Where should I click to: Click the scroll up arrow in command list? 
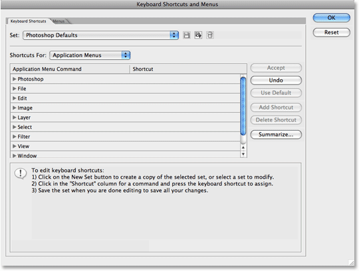click(x=243, y=147)
